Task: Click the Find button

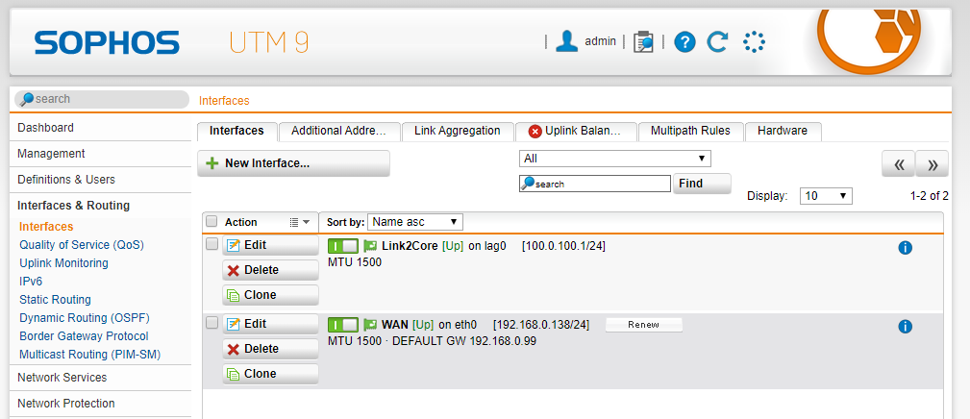Action: click(x=702, y=184)
